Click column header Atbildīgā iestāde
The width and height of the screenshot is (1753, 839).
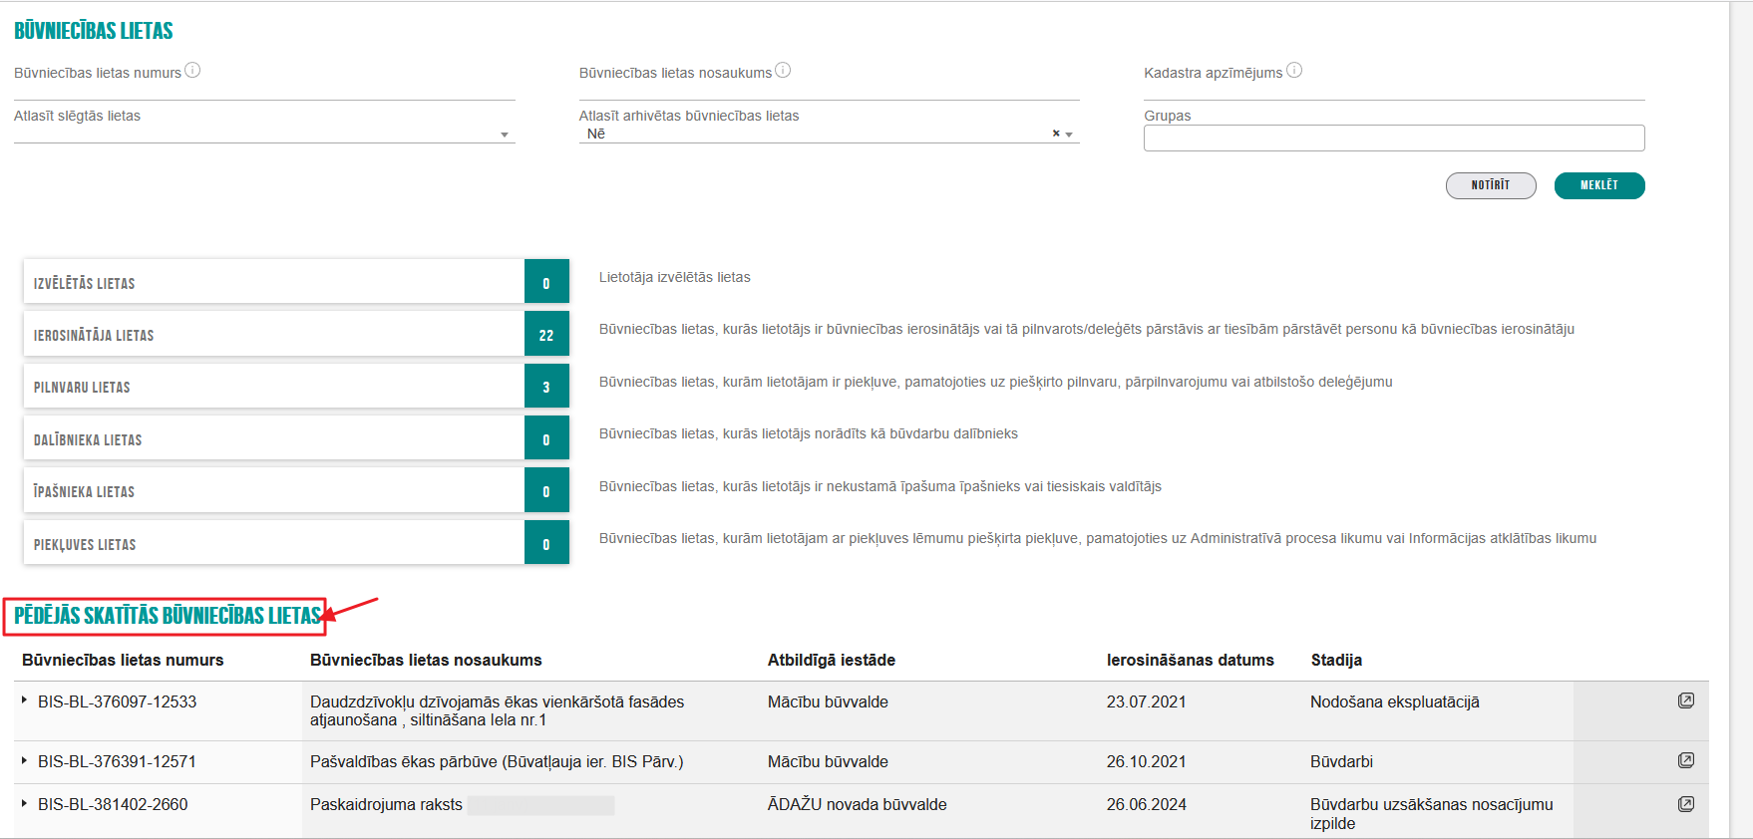click(x=832, y=660)
